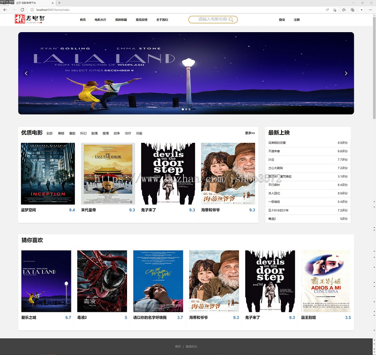
Task: Select the 科幻 category filter
Action: click(x=83, y=133)
